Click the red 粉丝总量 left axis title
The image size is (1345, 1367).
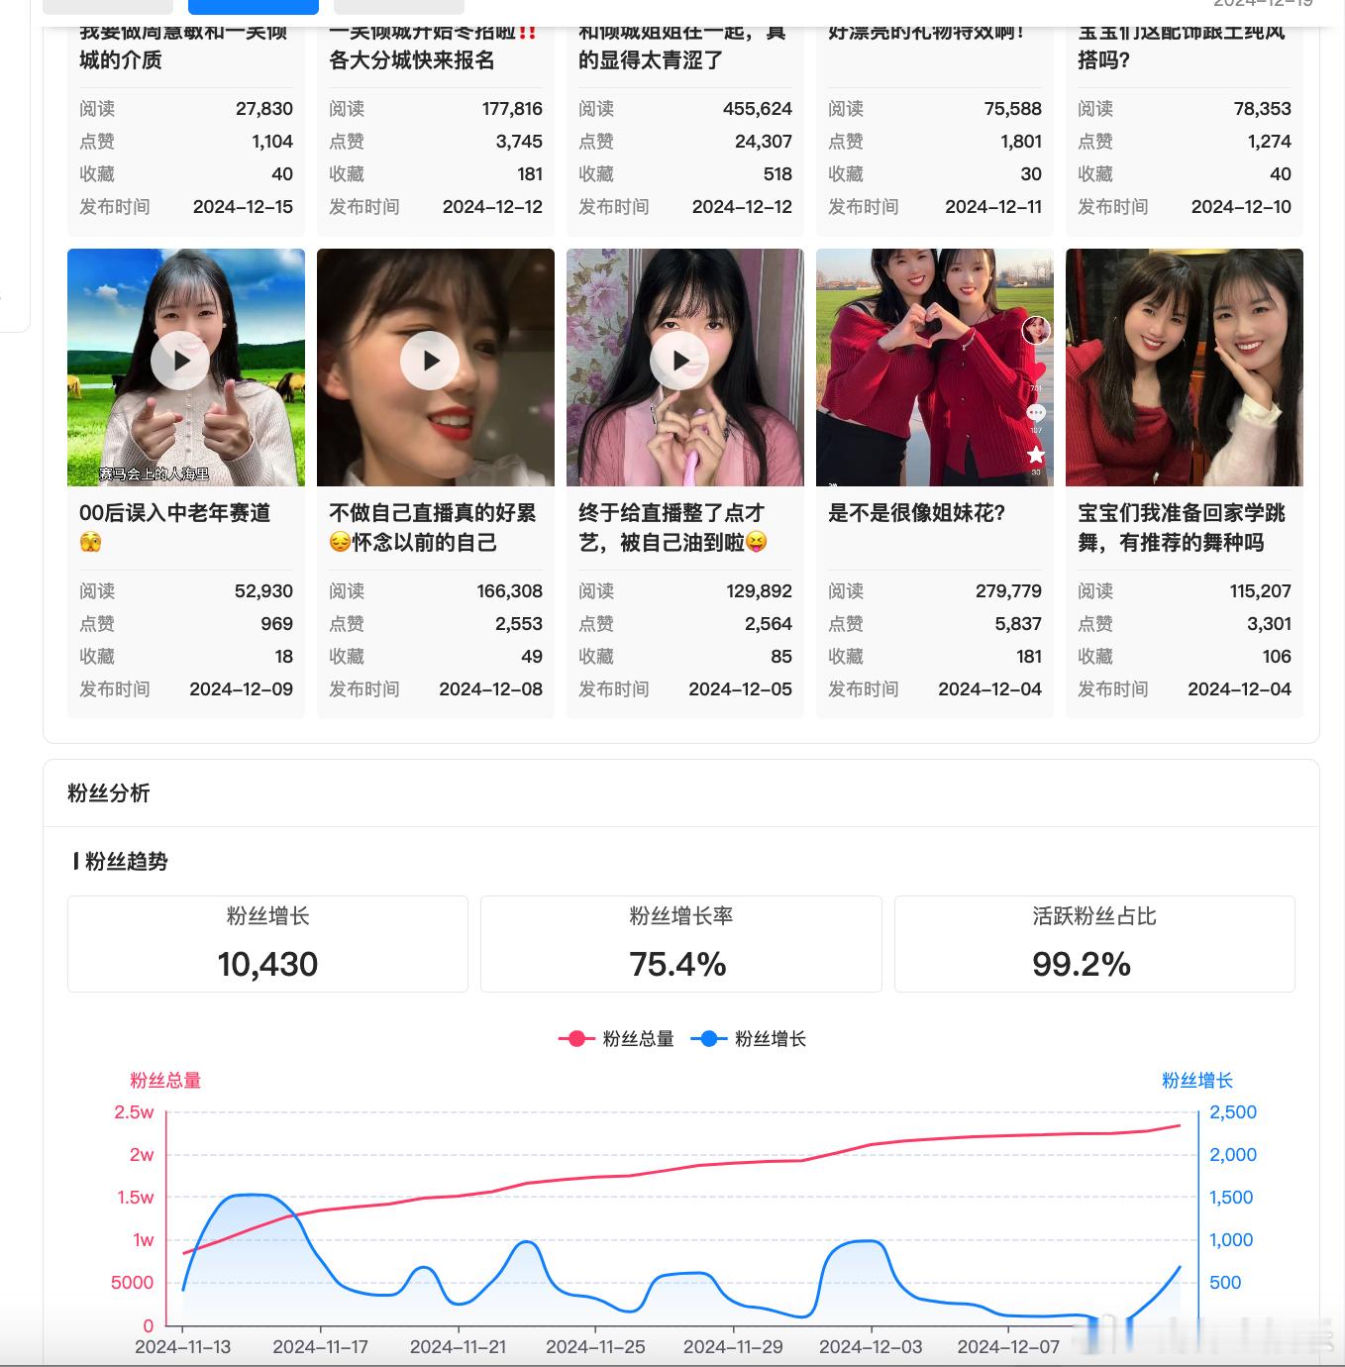coord(165,1081)
